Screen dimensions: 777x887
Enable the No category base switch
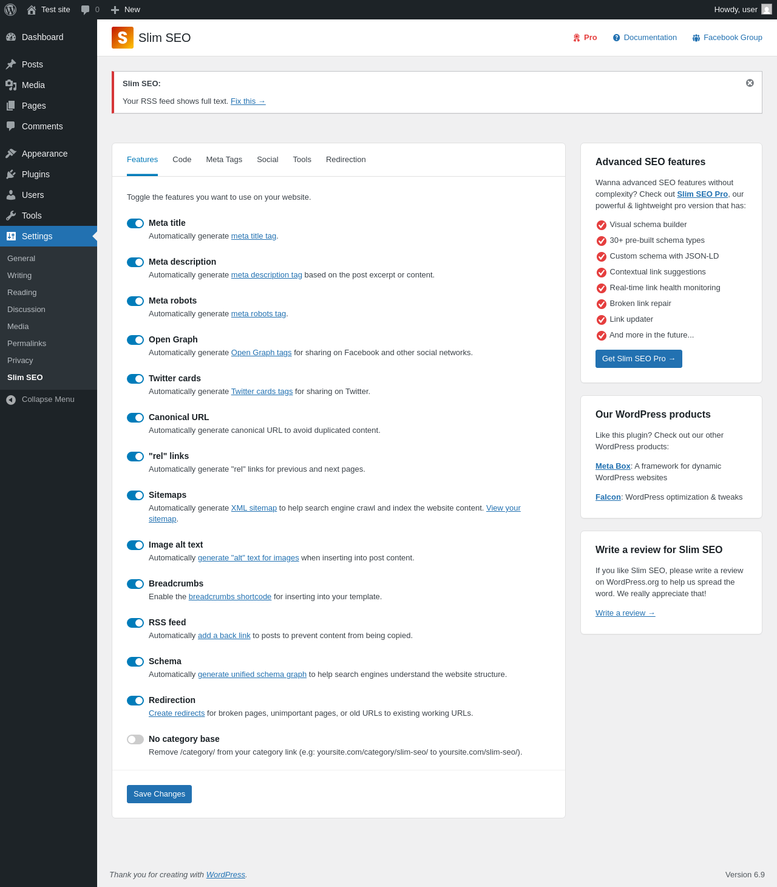(135, 739)
